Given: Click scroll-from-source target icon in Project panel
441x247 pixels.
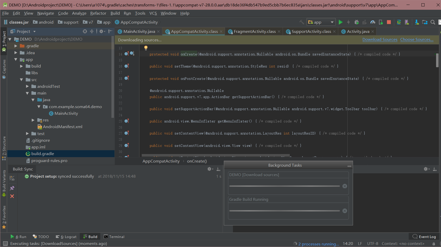Looking at the screenshot, I should click(x=85, y=31).
